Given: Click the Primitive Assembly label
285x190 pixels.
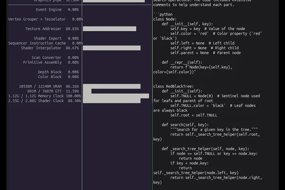Looking at the screenshot, I should click(x=42, y=62).
